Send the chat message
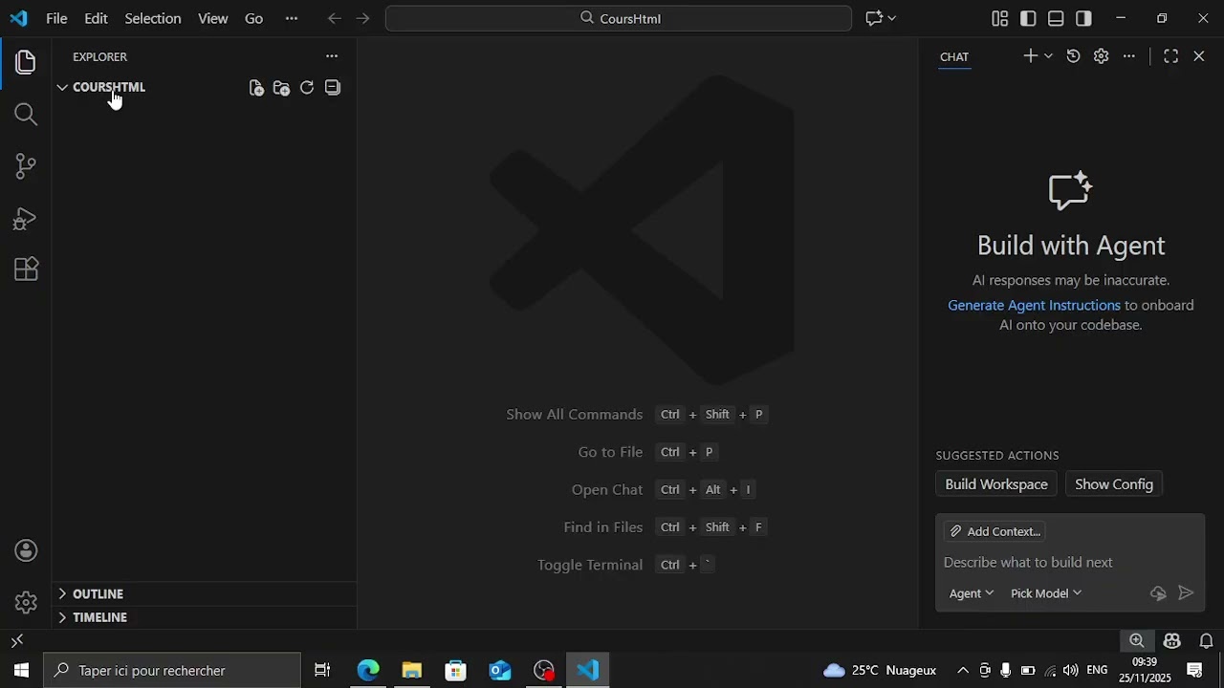Screen dimensions: 1224x688 click(x=1186, y=593)
